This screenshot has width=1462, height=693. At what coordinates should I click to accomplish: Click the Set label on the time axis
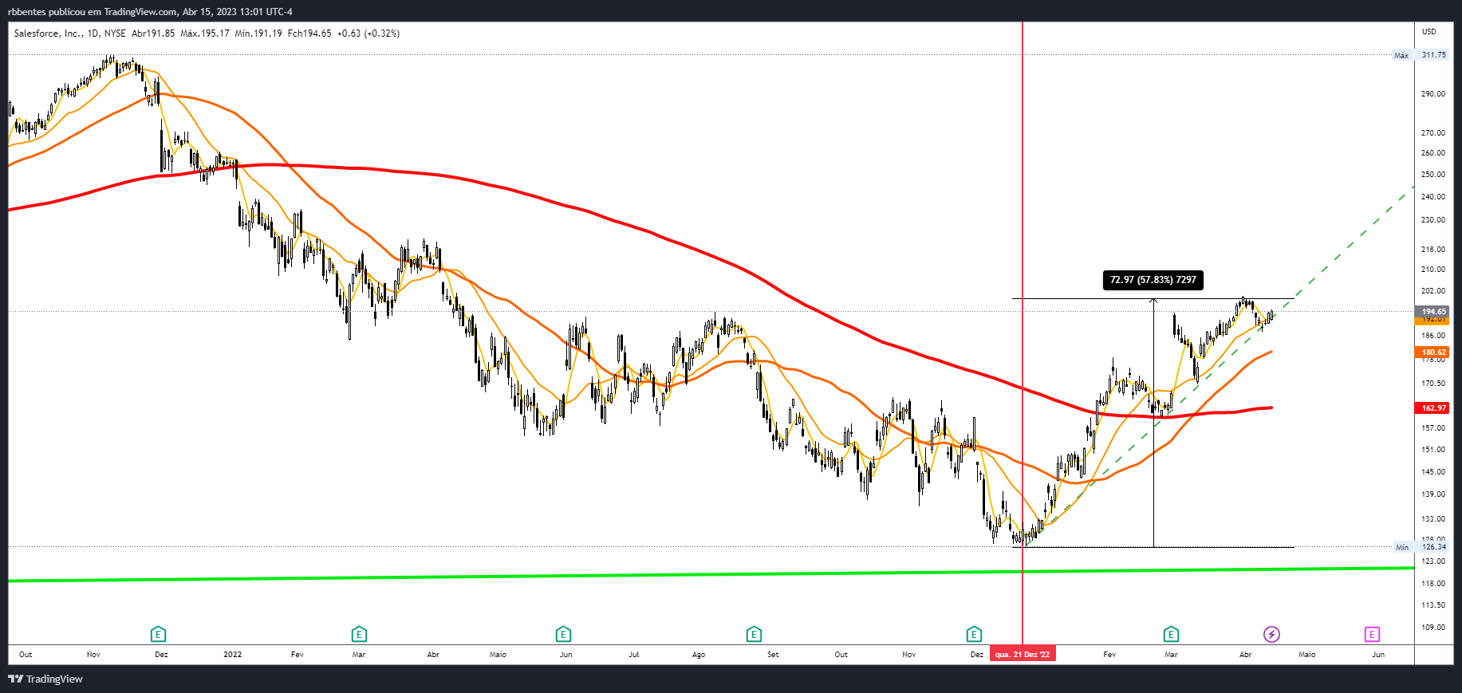click(x=773, y=655)
